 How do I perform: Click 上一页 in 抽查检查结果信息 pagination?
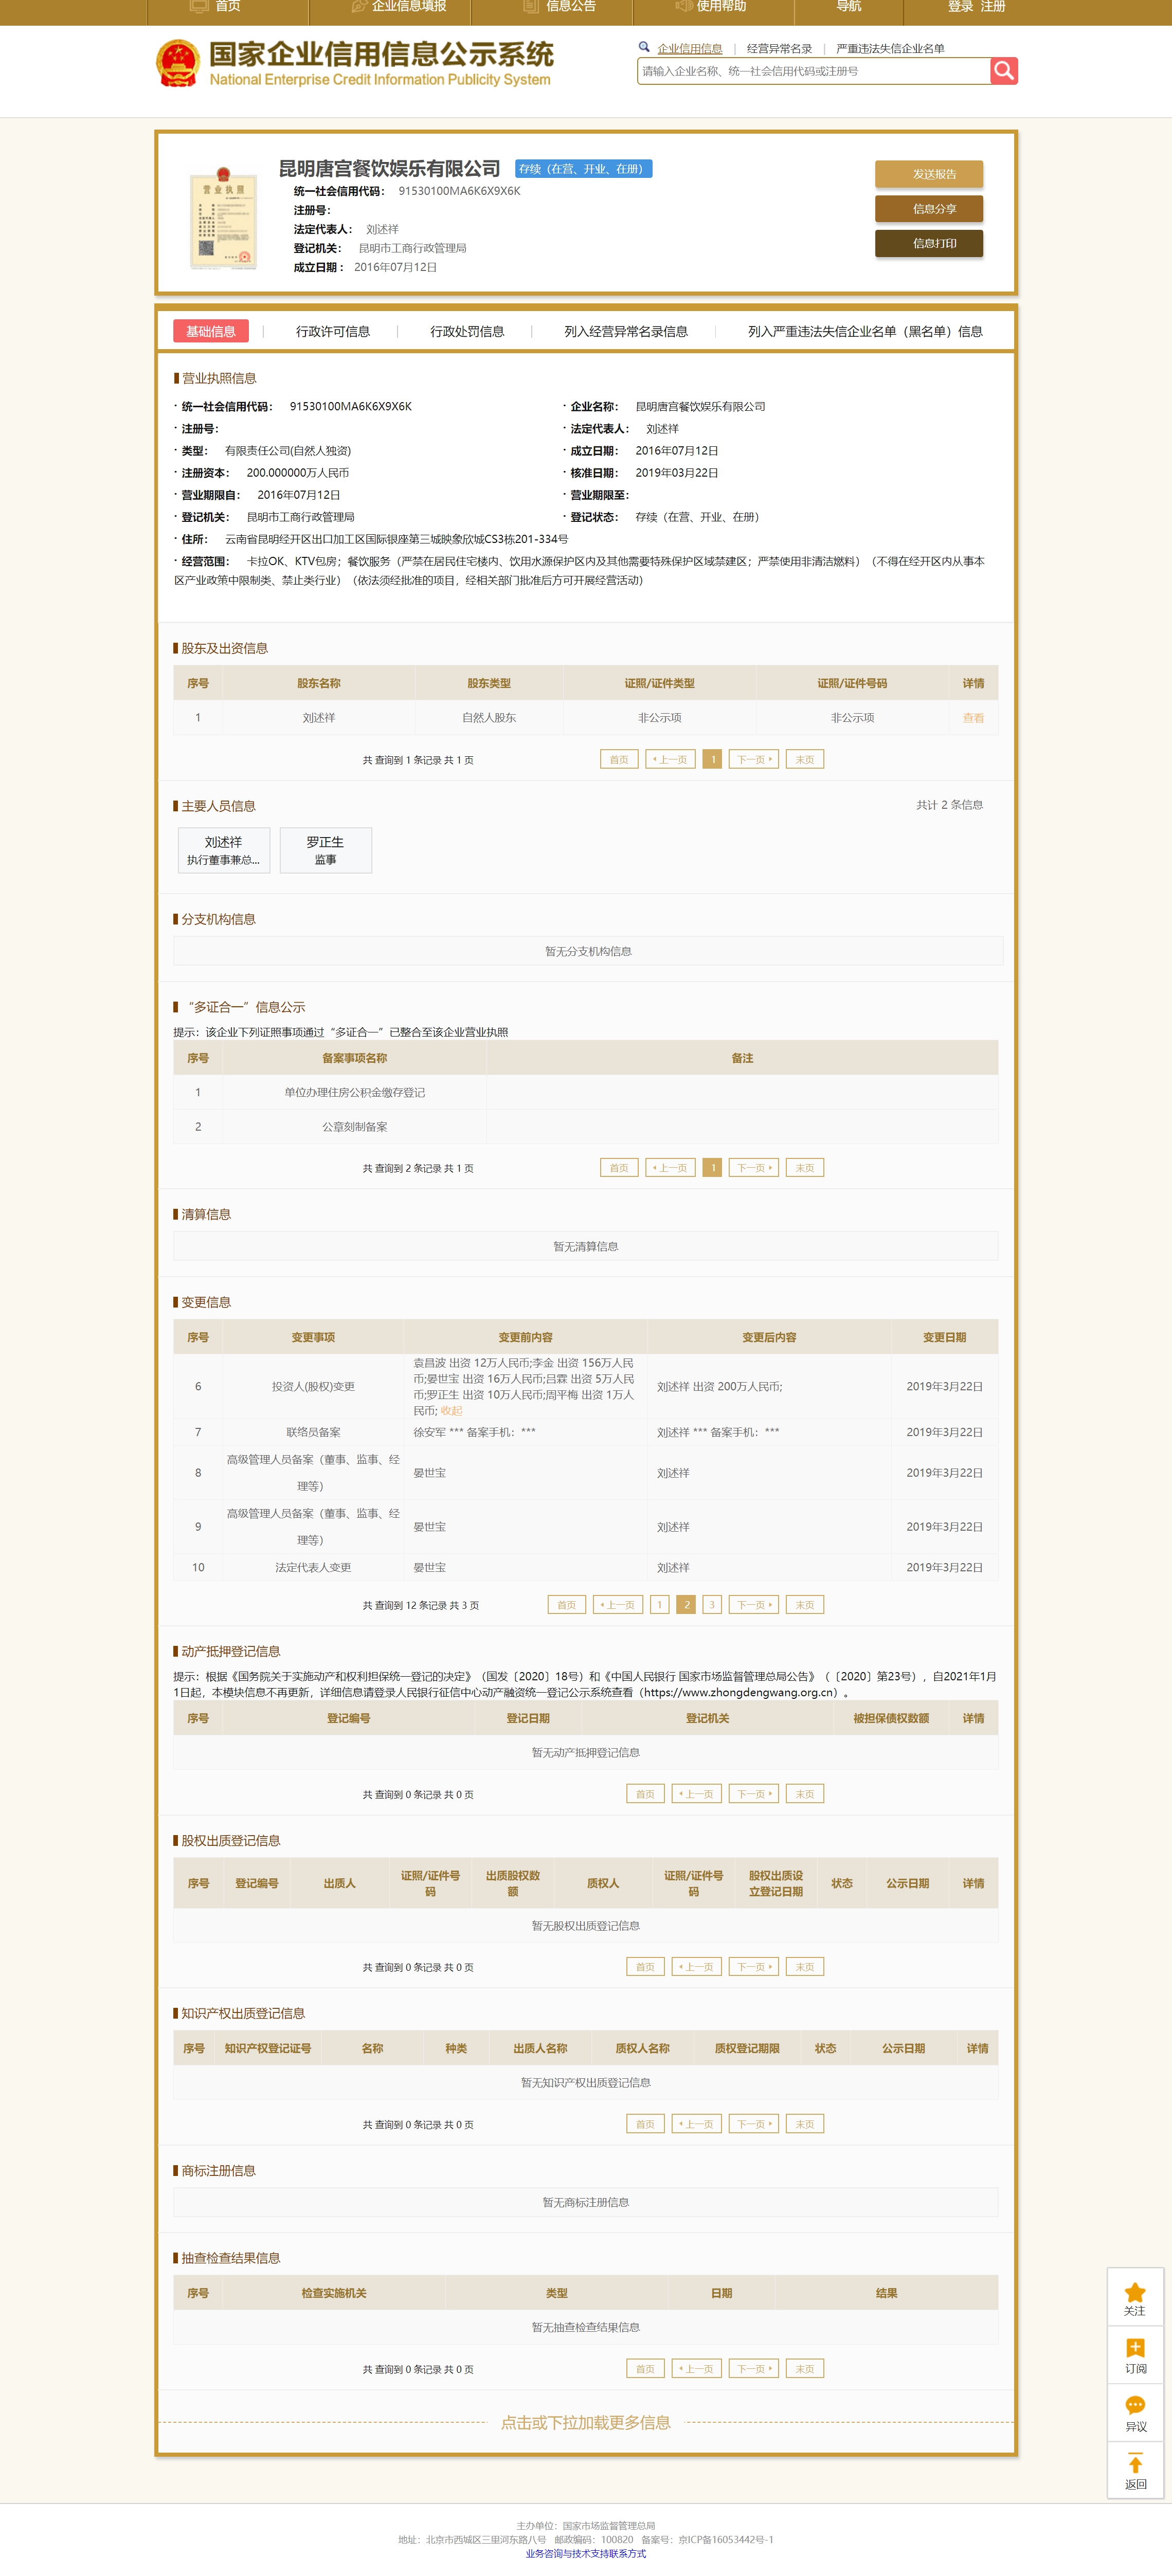(x=697, y=2368)
